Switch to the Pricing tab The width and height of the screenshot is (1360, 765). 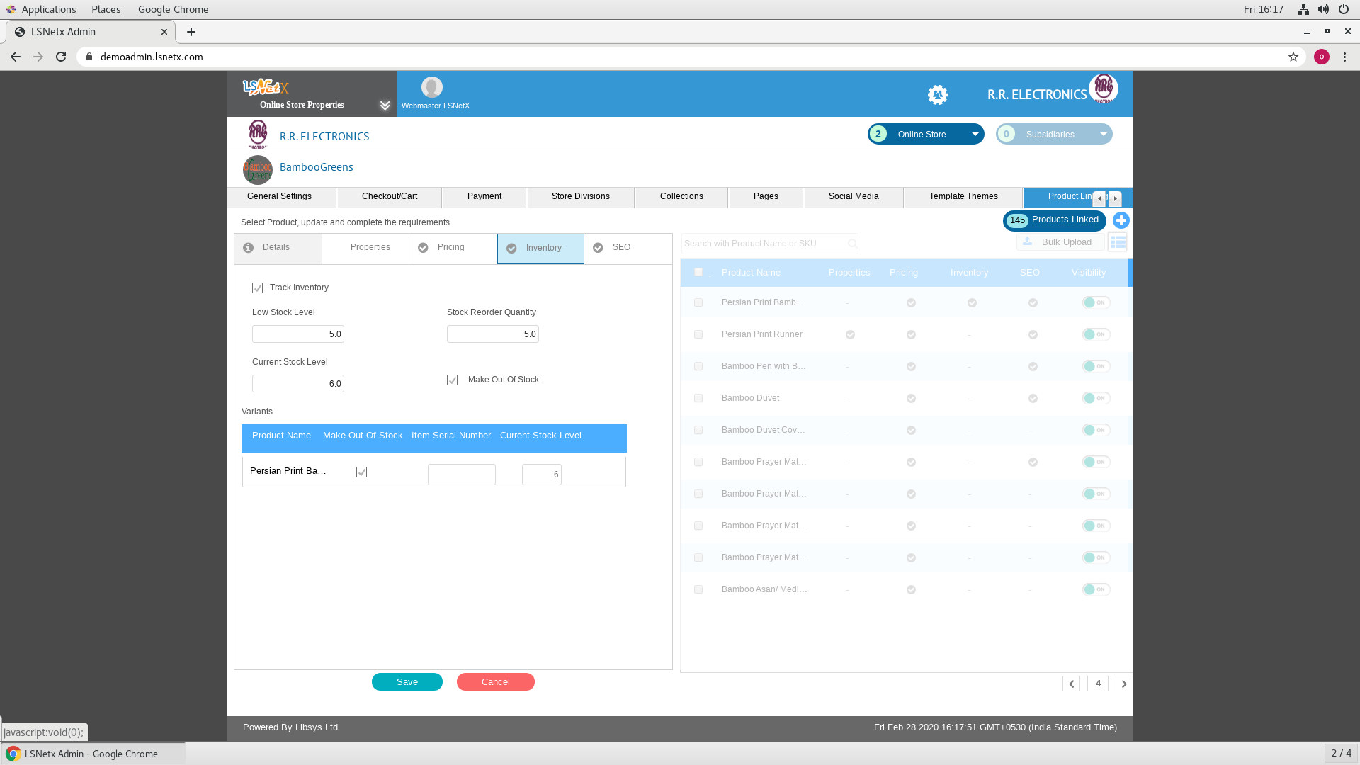(451, 247)
